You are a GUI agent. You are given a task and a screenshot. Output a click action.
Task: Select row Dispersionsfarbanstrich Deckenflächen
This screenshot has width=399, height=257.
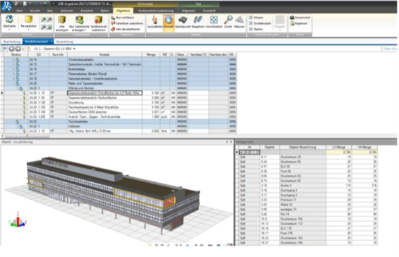pyautogui.click(x=119, y=97)
